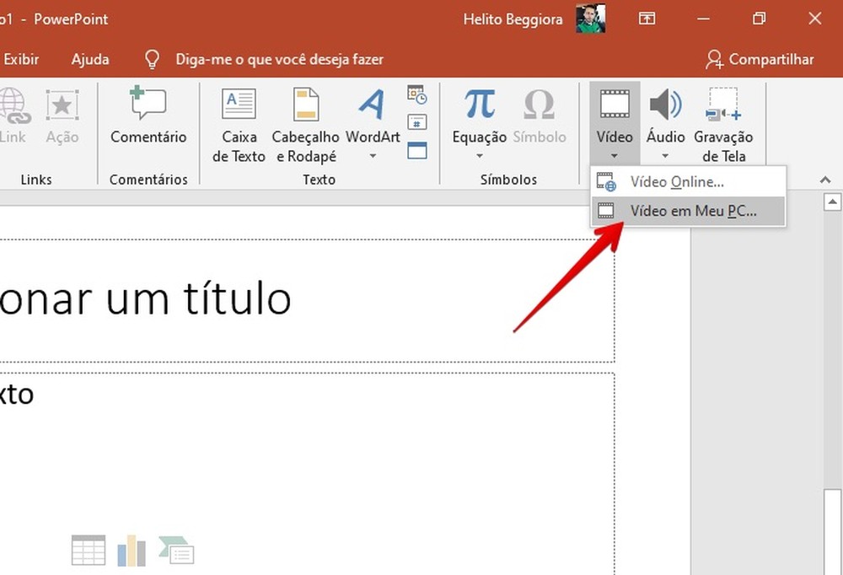Open the Ajuda ribbon tab
843x575 pixels.
[x=89, y=59]
